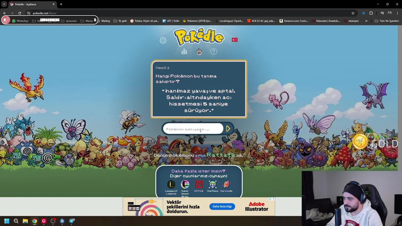Open Localingual: Diyarb... bookmark
This screenshot has width=402, height=226.
(x=229, y=21)
